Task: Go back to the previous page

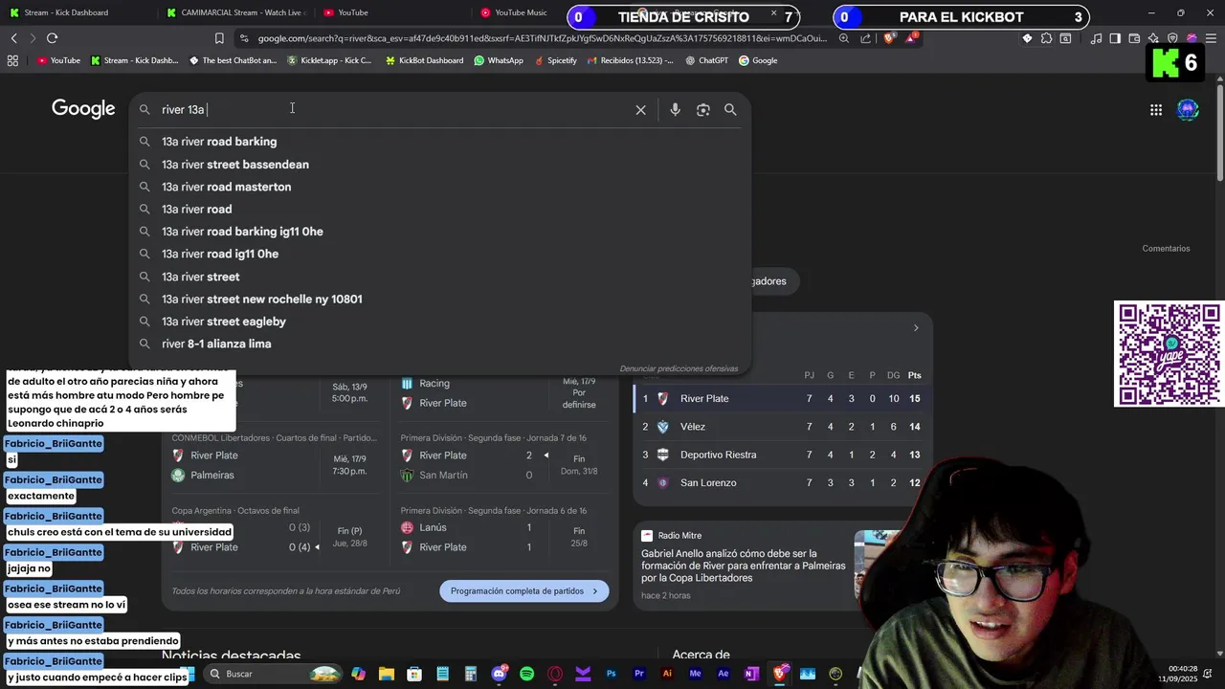Action: tap(13, 38)
